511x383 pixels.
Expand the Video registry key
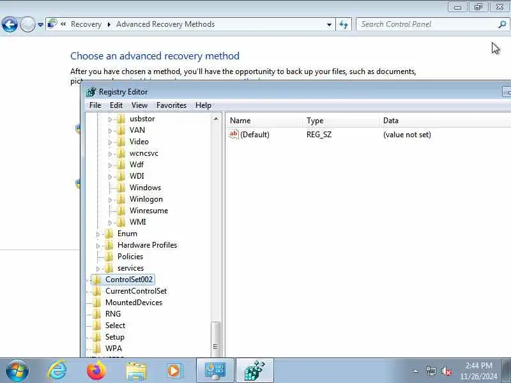pos(110,142)
